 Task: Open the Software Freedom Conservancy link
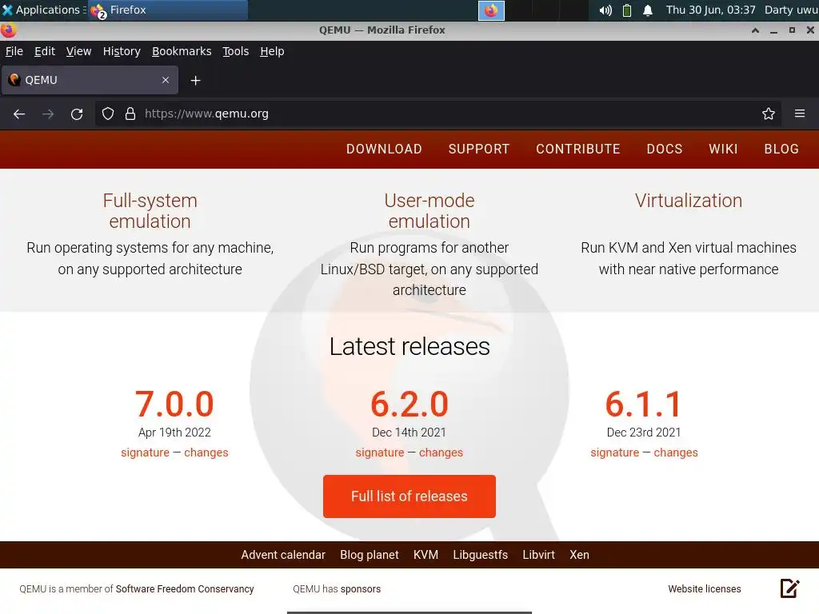[185, 589]
